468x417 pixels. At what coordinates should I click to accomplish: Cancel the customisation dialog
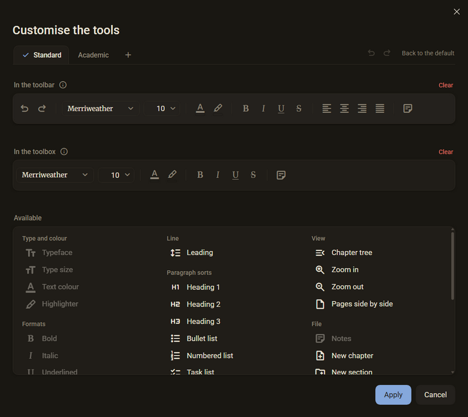[x=435, y=395]
